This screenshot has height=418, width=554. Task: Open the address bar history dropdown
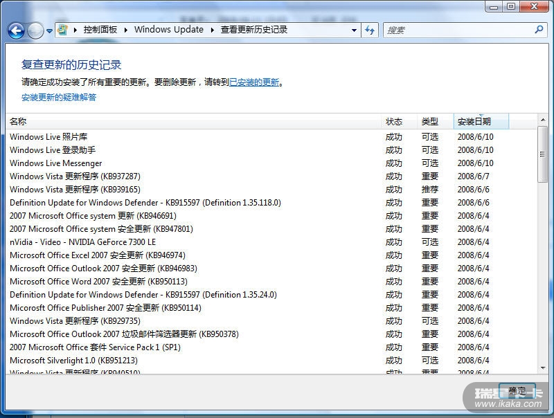tap(354, 30)
